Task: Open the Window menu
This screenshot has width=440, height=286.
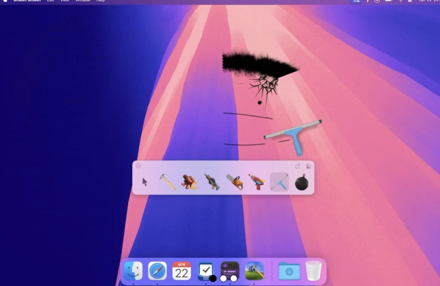Action: 82,1
